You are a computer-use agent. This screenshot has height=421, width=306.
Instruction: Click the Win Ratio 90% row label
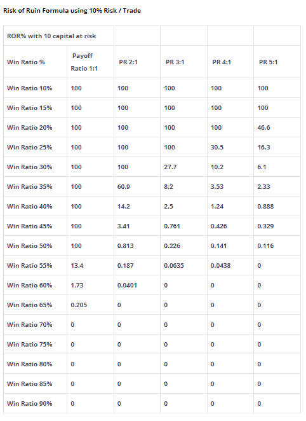[35, 403]
